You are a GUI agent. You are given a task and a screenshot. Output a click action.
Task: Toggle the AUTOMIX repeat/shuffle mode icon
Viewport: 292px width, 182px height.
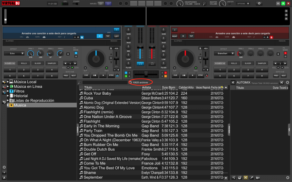click(281, 83)
